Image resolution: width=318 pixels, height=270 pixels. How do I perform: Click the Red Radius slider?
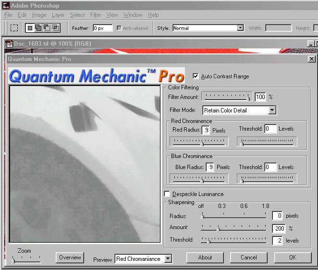[199, 142]
